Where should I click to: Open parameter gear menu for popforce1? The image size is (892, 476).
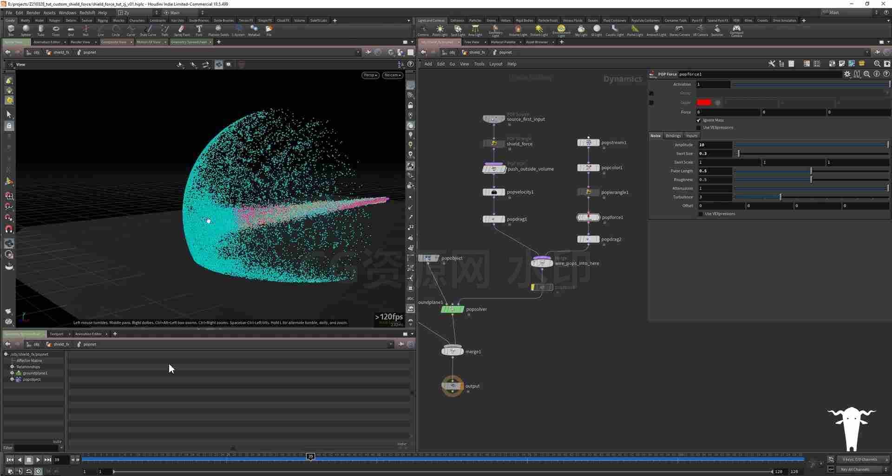point(847,74)
